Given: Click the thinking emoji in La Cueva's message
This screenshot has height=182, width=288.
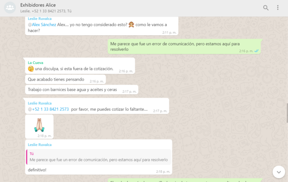Looking at the screenshot, I should [x=31, y=69].
